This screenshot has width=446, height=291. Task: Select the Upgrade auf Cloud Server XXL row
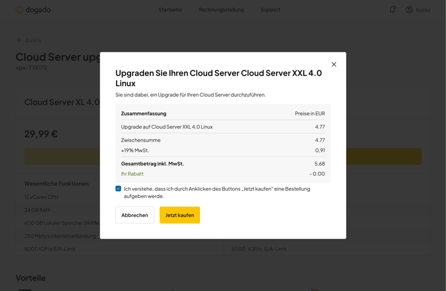pos(222,127)
